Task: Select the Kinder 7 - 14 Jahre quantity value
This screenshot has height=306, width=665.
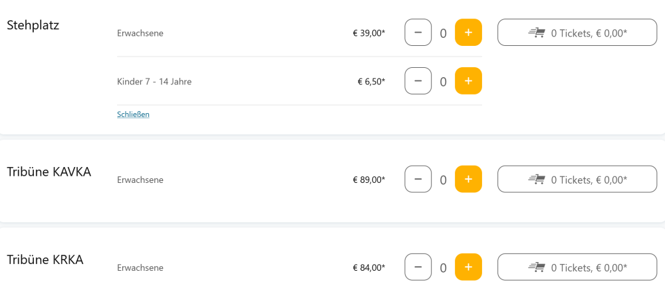Action: [443, 82]
